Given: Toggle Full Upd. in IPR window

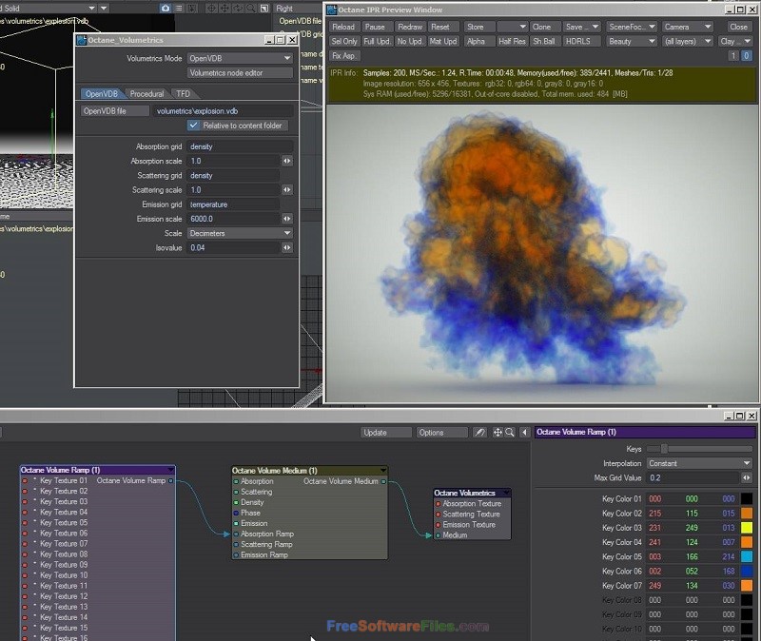Looking at the screenshot, I should (x=377, y=41).
